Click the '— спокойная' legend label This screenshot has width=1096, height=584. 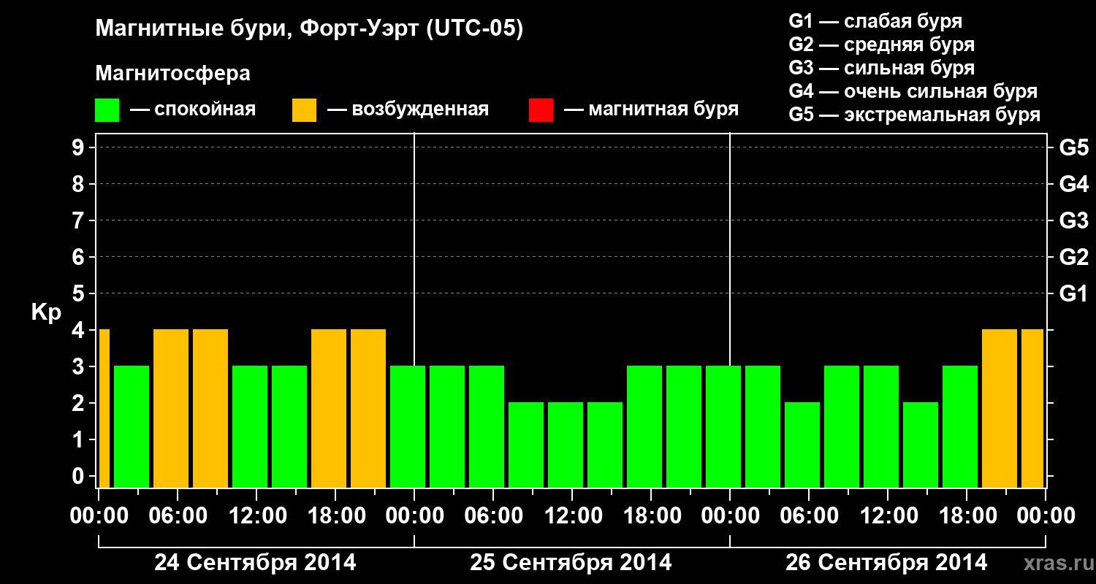click(x=193, y=109)
